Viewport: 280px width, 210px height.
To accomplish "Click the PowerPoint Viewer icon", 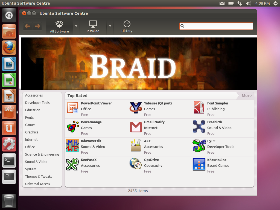I will (x=73, y=108).
